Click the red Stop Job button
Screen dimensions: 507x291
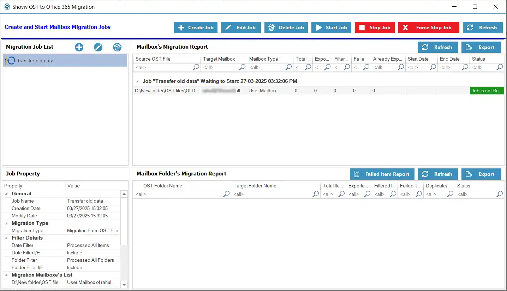pyautogui.click(x=375, y=27)
